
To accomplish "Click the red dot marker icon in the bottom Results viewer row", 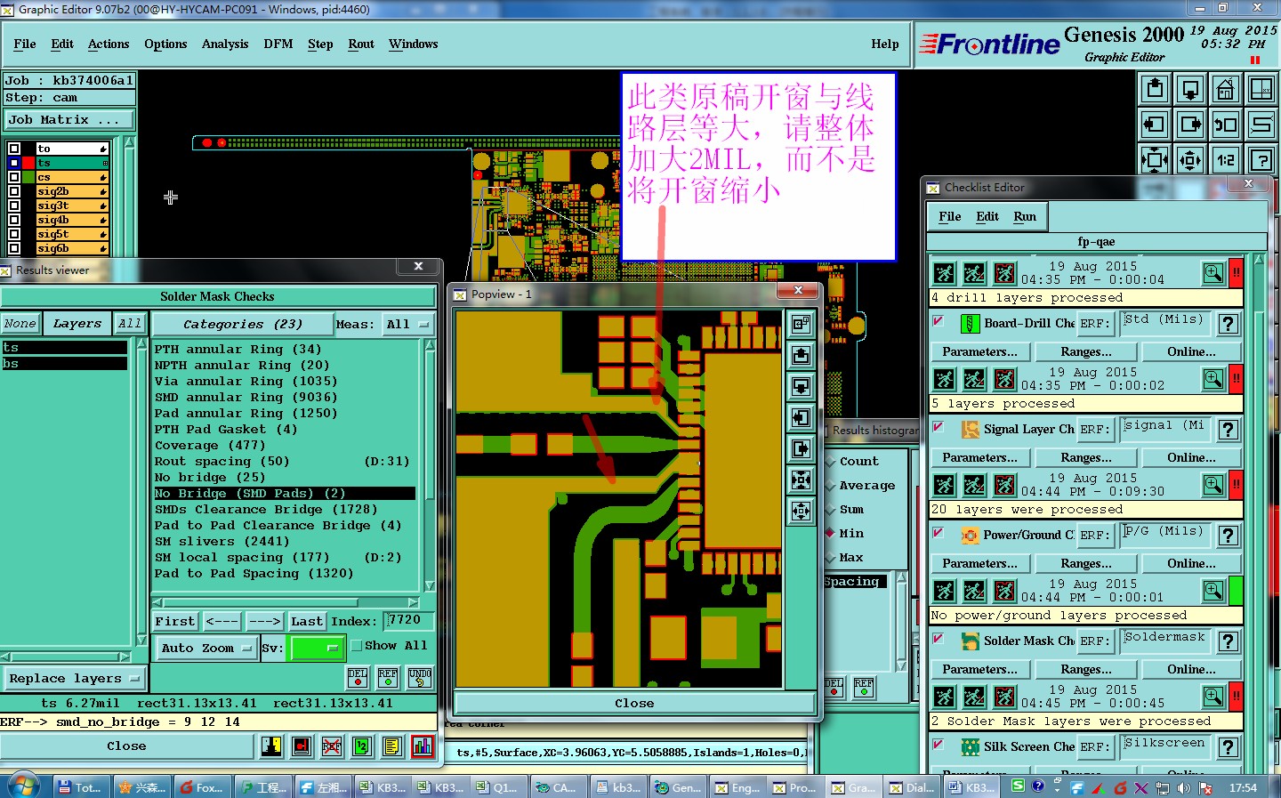I will coord(302,746).
